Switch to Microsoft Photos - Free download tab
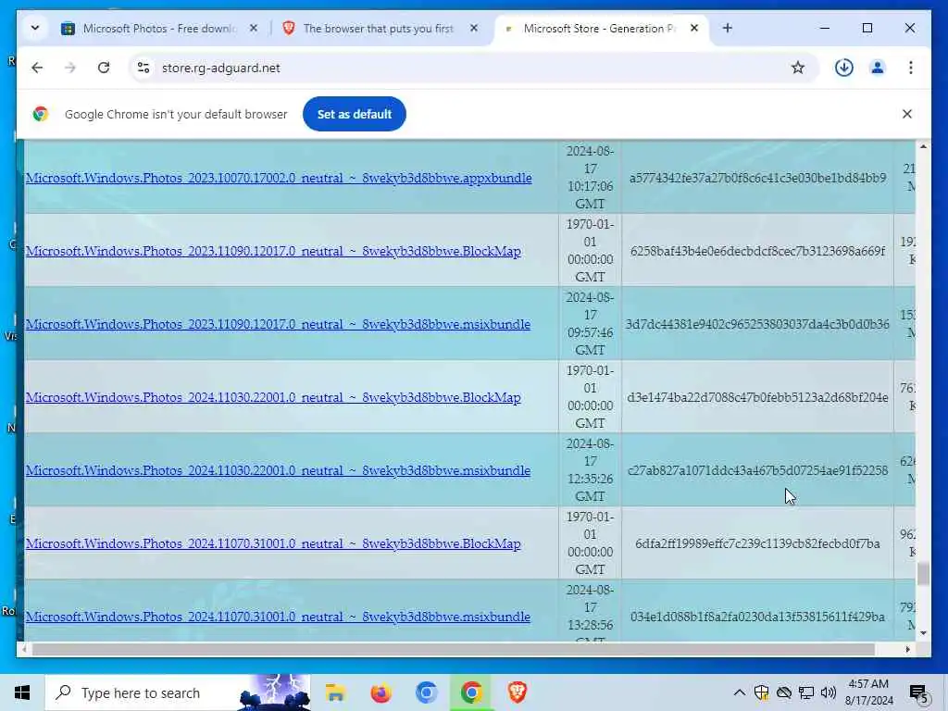 pyautogui.click(x=159, y=29)
